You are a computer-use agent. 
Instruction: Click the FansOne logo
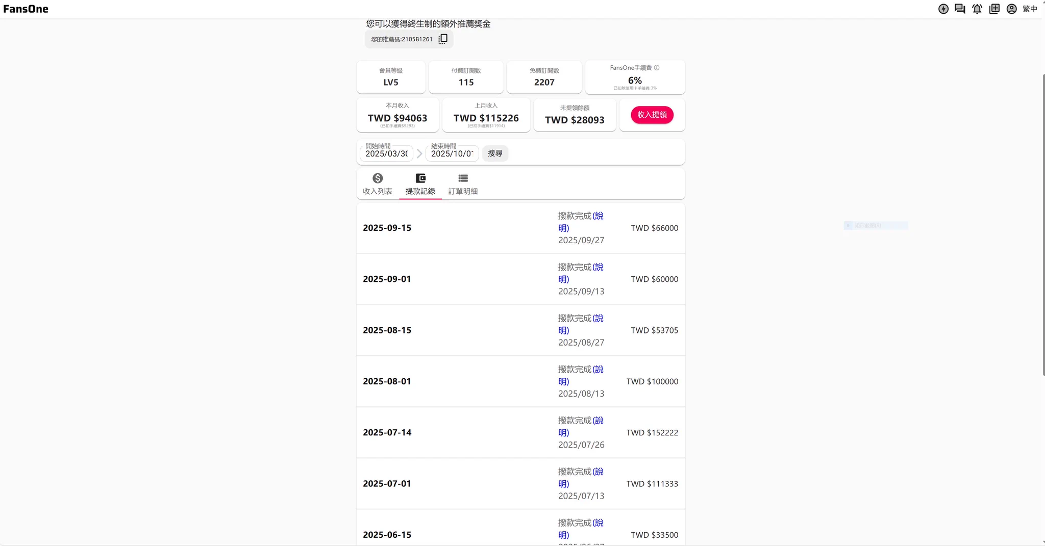(26, 9)
